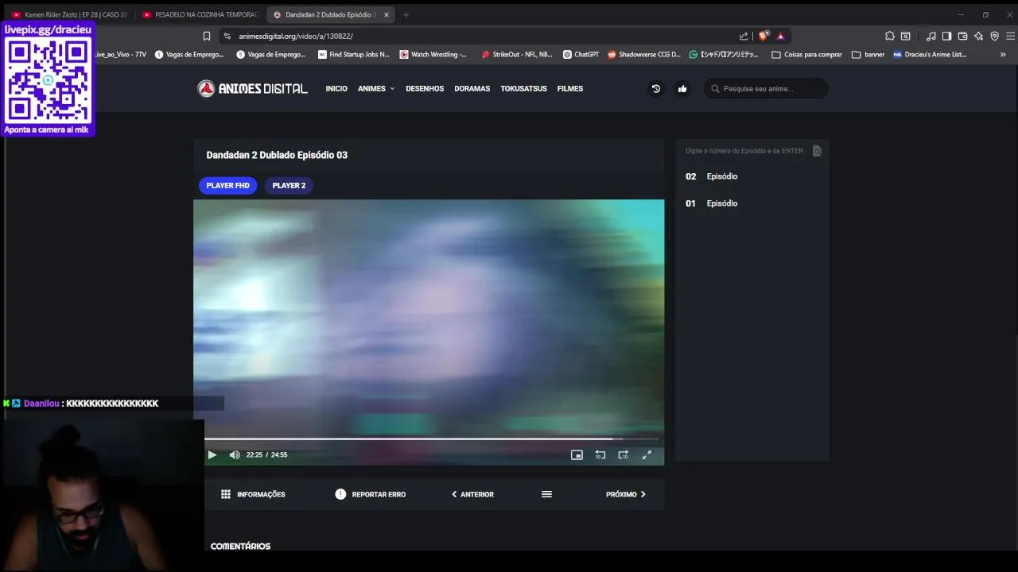Click the Brave Rewards triangle icon

click(x=781, y=36)
